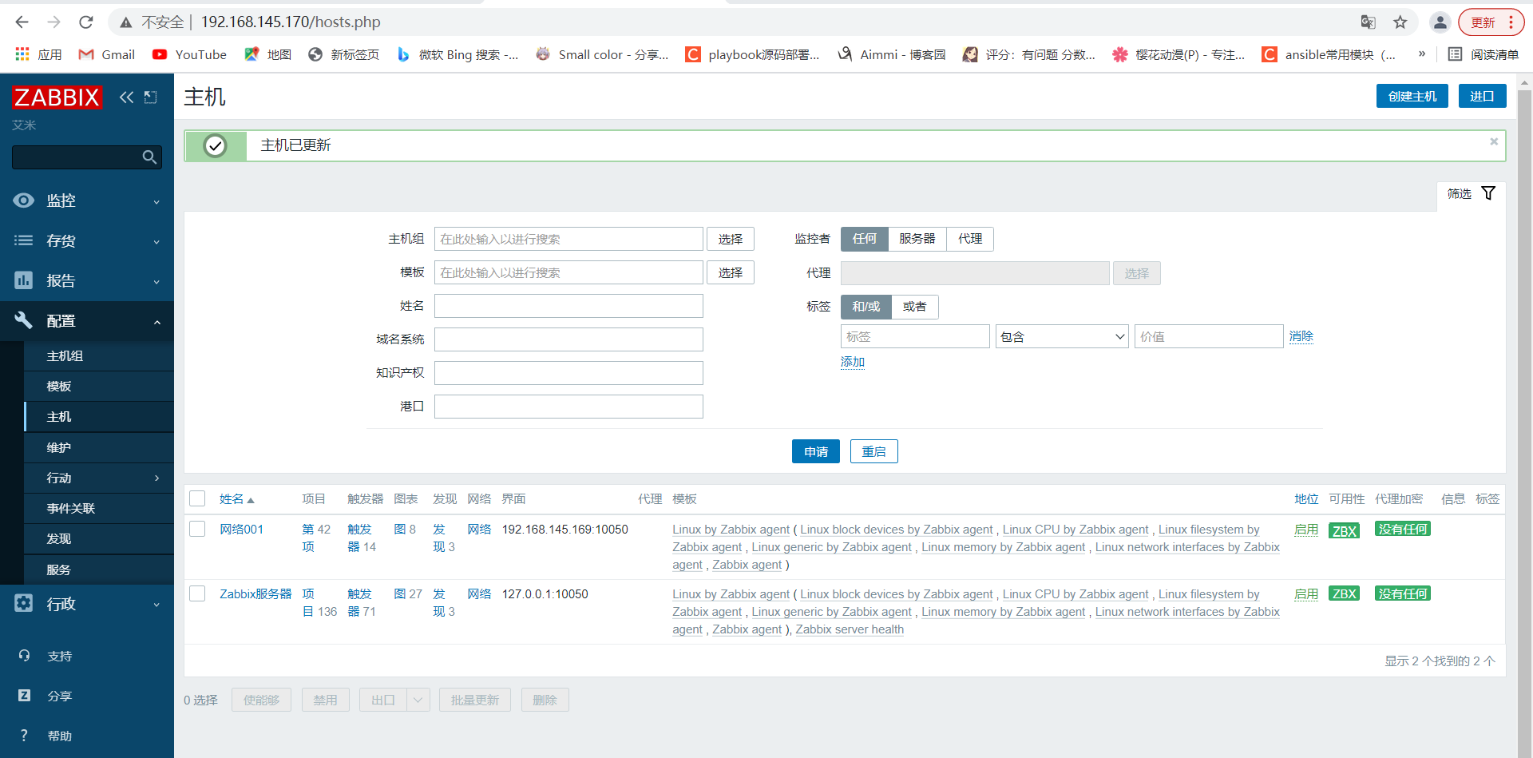
Task: Show more bookmarks with » chevron
Action: tap(1422, 54)
